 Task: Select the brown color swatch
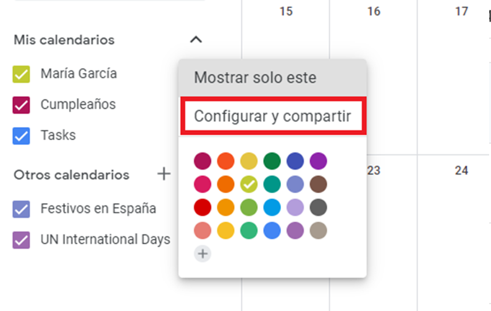[318, 185]
